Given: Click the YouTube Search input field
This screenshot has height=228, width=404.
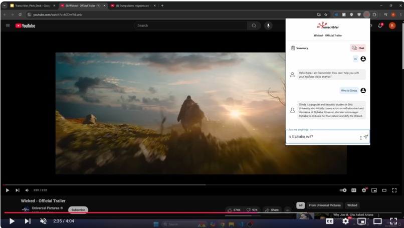Looking at the screenshot, I should [190, 26].
